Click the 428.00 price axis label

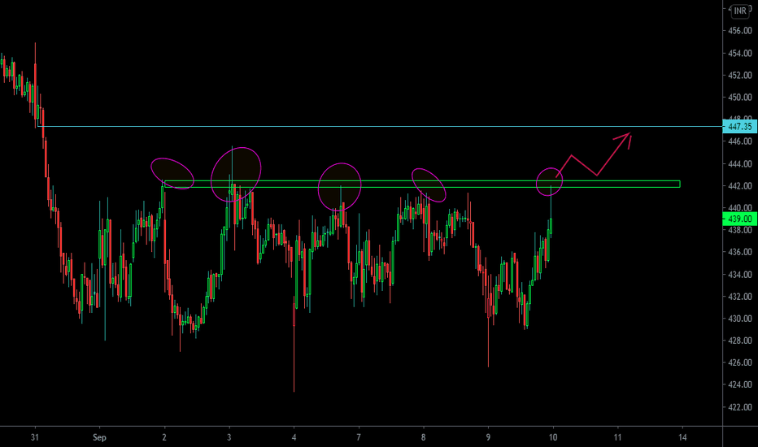[x=740, y=341]
